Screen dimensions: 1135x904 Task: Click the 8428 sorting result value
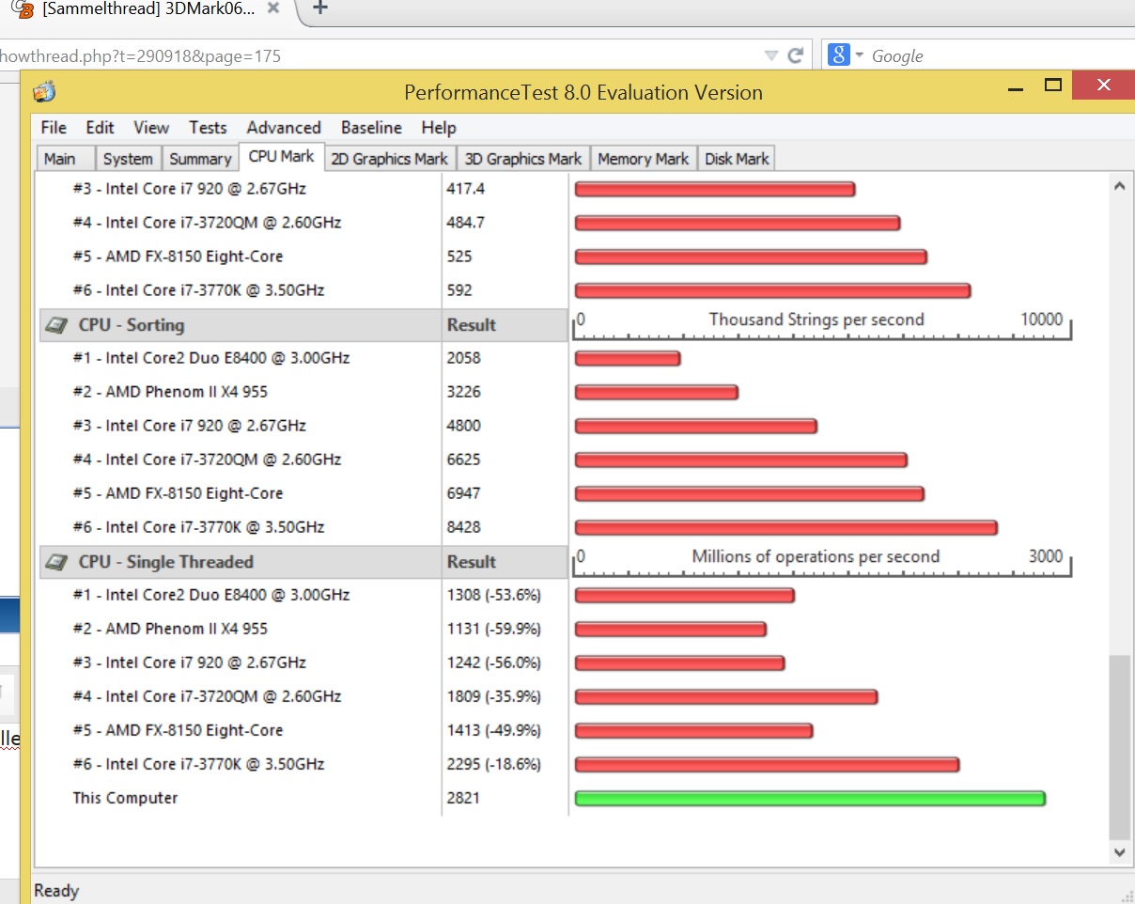(464, 527)
